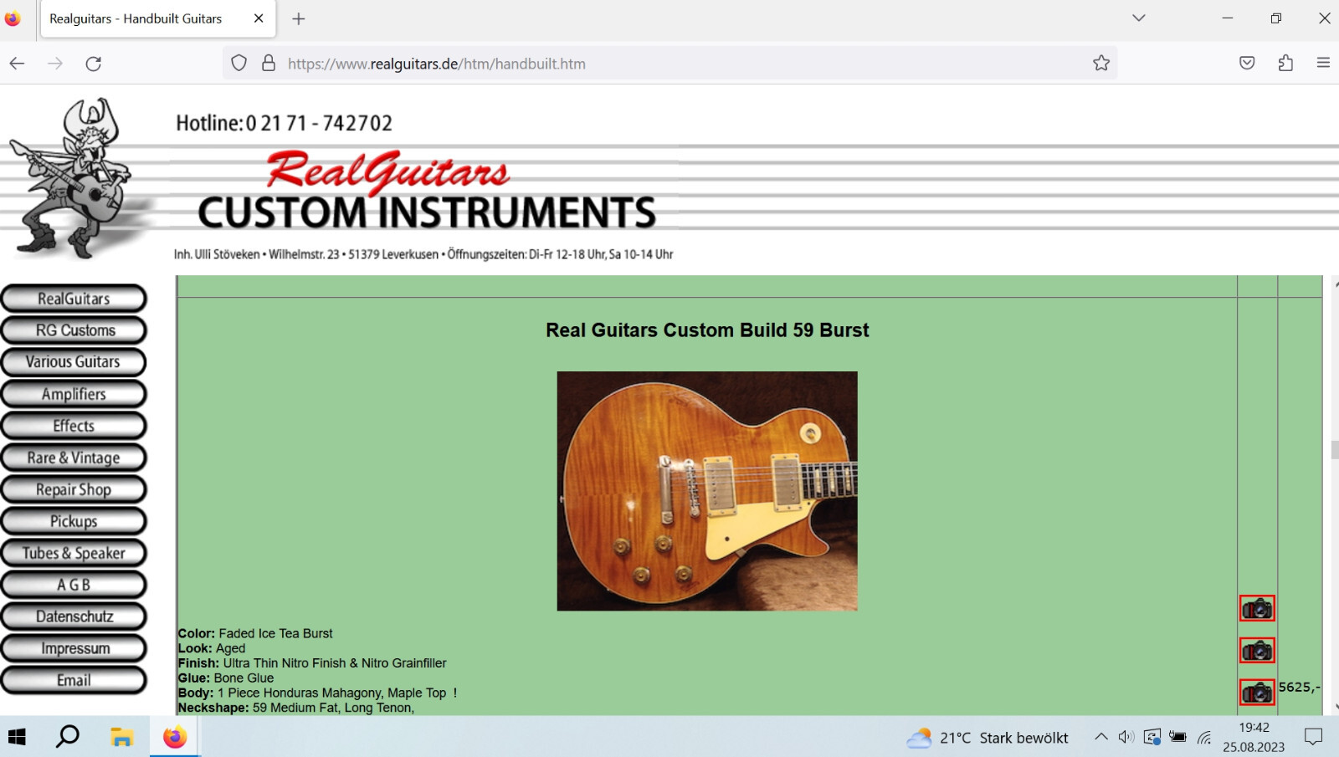Click the 5625,- price text
The height and width of the screenshot is (757, 1339).
tap(1299, 688)
